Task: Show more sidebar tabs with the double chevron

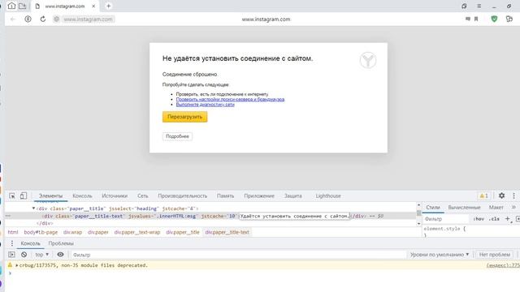Action: [x=513, y=208]
